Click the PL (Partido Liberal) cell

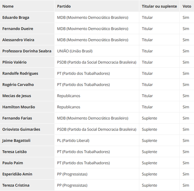coord(73,141)
